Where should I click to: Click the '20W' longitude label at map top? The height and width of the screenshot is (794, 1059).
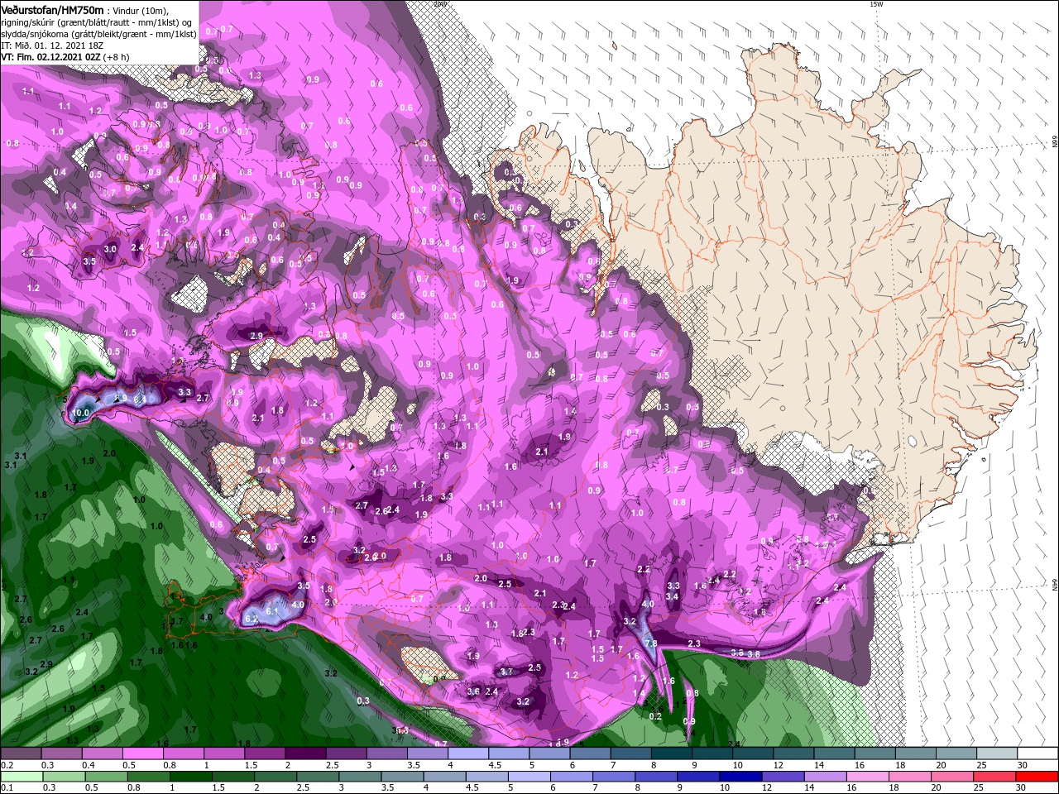tap(440, 4)
